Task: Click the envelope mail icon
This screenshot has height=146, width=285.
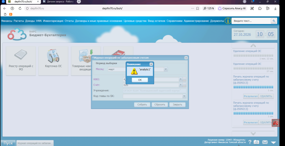Action: 265,142
